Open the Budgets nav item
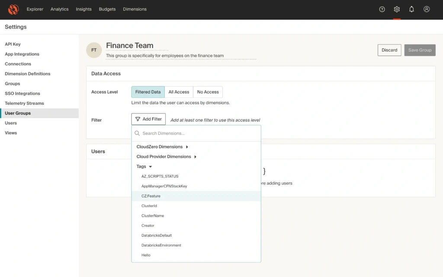This screenshot has height=277, width=443. (x=107, y=9)
